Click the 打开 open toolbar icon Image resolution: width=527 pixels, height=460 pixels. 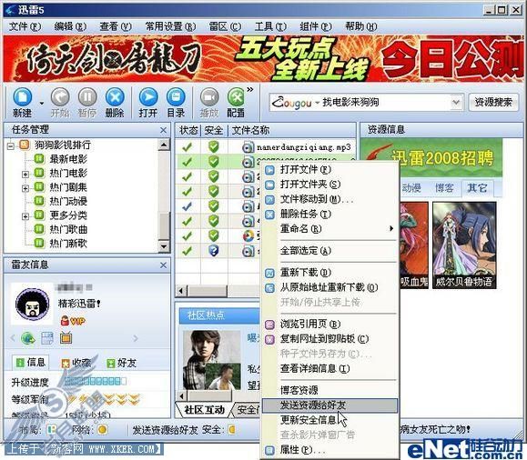tap(148, 97)
